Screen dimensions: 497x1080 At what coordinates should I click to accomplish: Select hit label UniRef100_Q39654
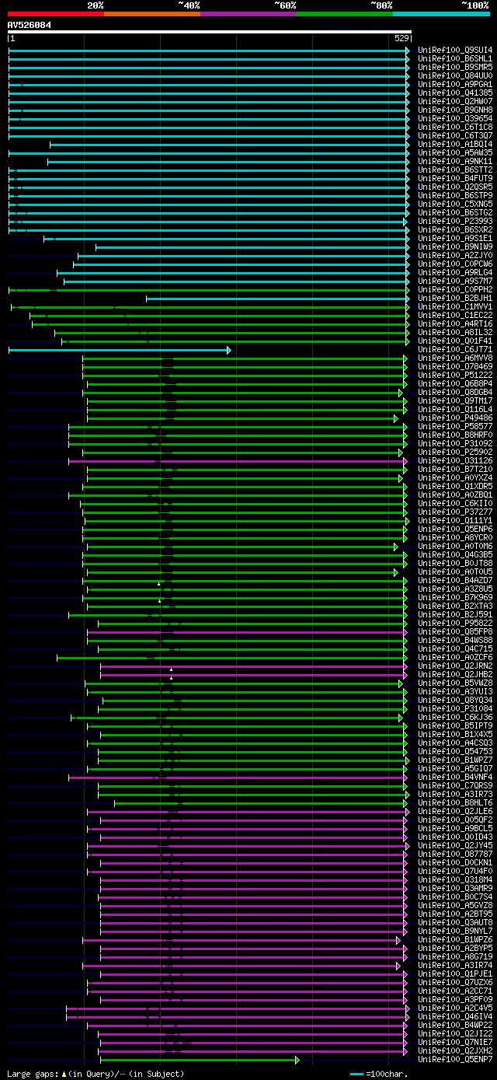point(455,118)
